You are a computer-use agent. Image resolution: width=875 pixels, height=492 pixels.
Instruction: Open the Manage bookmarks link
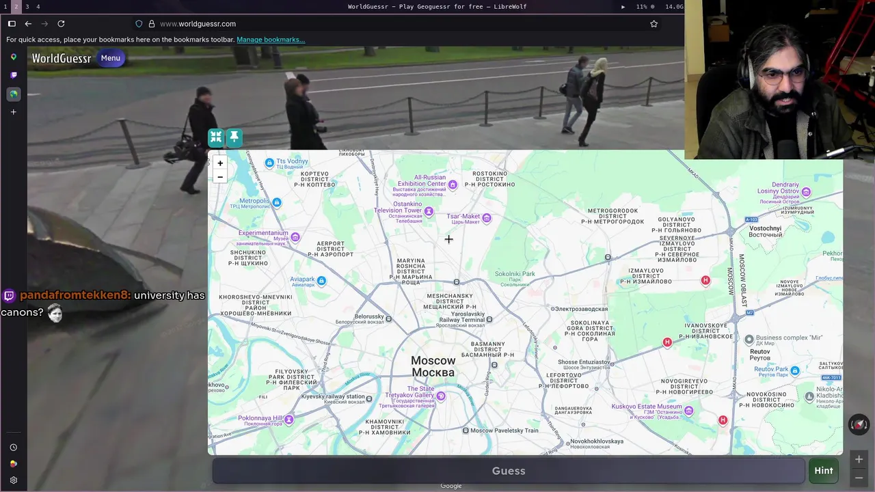(271, 40)
